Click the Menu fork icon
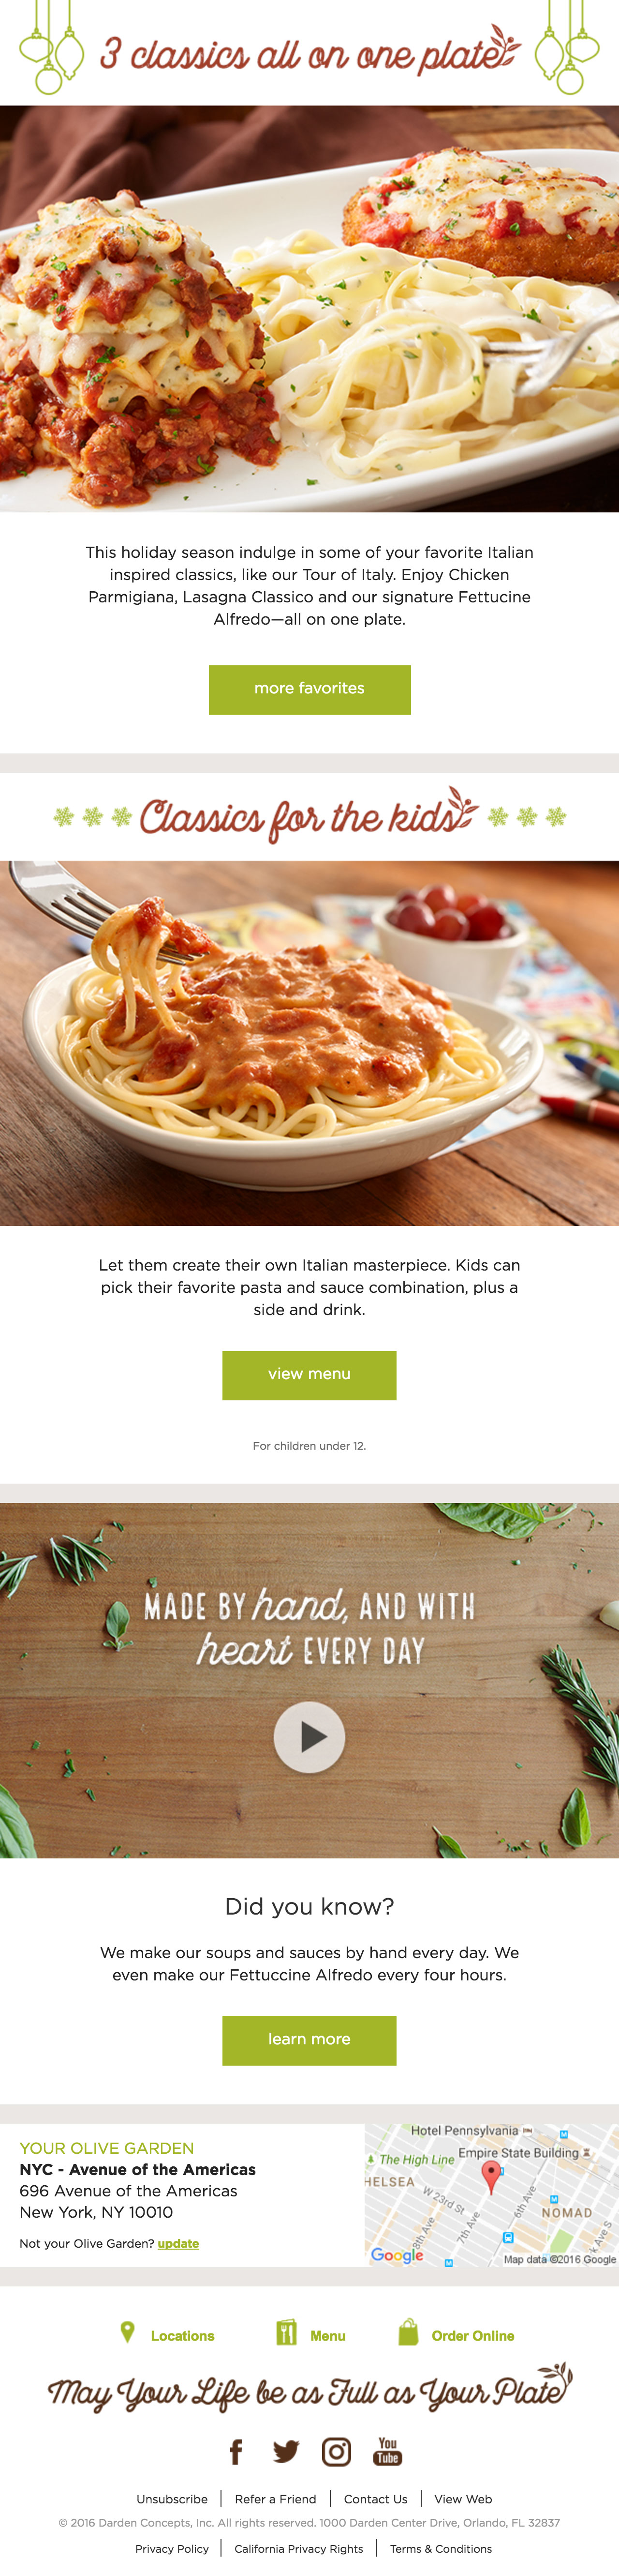Image resolution: width=619 pixels, height=2576 pixels. coord(285,2332)
